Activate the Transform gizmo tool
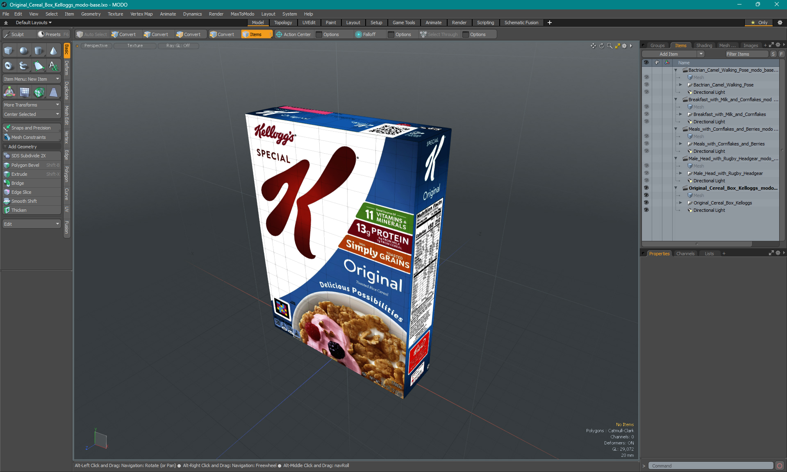787x472 pixels. click(9, 93)
